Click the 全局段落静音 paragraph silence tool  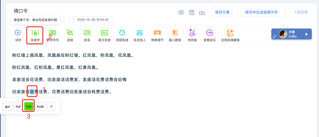coord(230,35)
